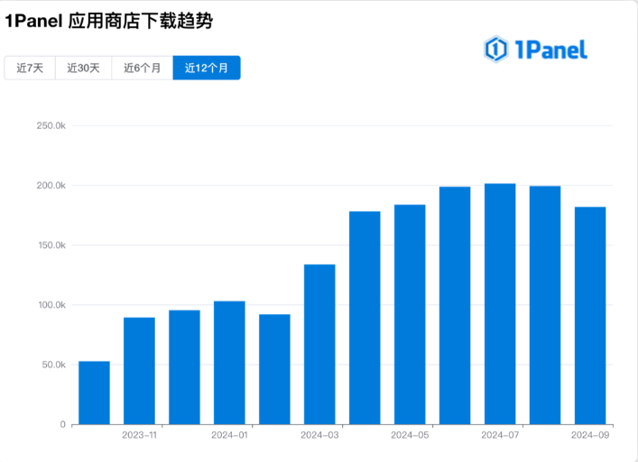Click the bar between 2024-01 and 2024-03
This screenshot has height=462, width=638.
[274, 369]
